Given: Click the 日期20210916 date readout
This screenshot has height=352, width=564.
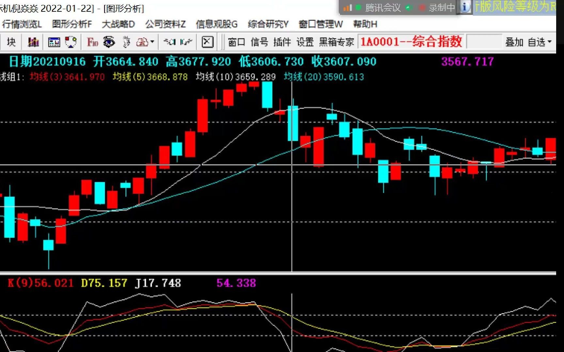Looking at the screenshot, I should [x=47, y=61].
